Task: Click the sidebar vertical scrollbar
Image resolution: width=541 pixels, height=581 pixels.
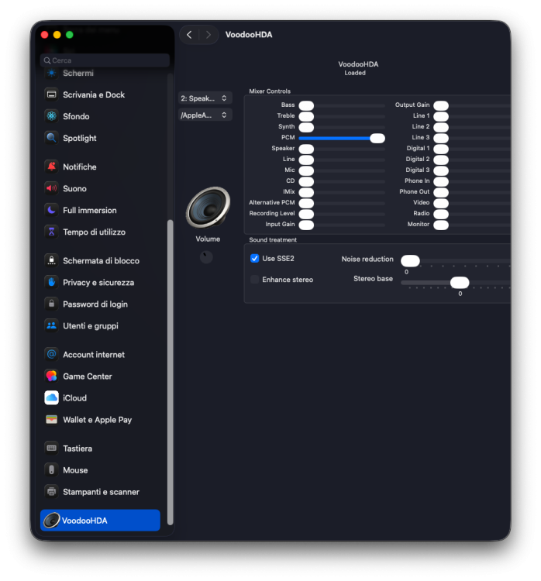Action: tap(171, 373)
